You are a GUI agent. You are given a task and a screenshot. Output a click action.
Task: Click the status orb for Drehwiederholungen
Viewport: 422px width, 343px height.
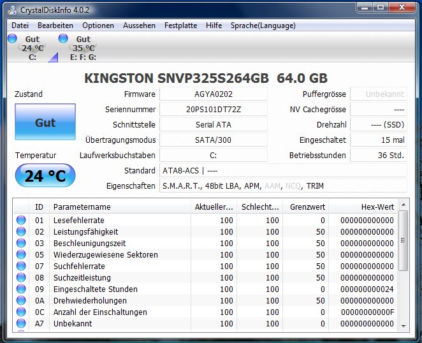(21, 300)
